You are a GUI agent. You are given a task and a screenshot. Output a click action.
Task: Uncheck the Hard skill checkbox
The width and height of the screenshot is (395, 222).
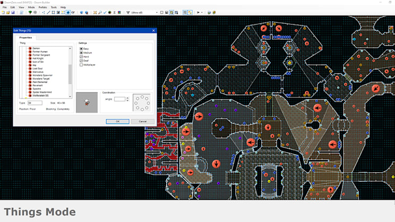[81, 57]
